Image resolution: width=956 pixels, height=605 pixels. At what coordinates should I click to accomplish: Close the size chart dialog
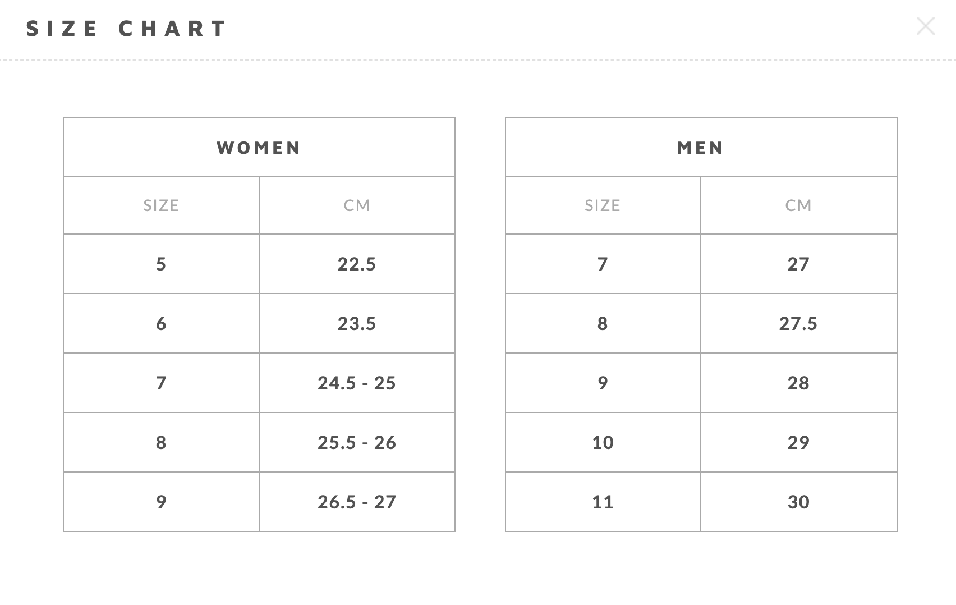[x=925, y=26]
